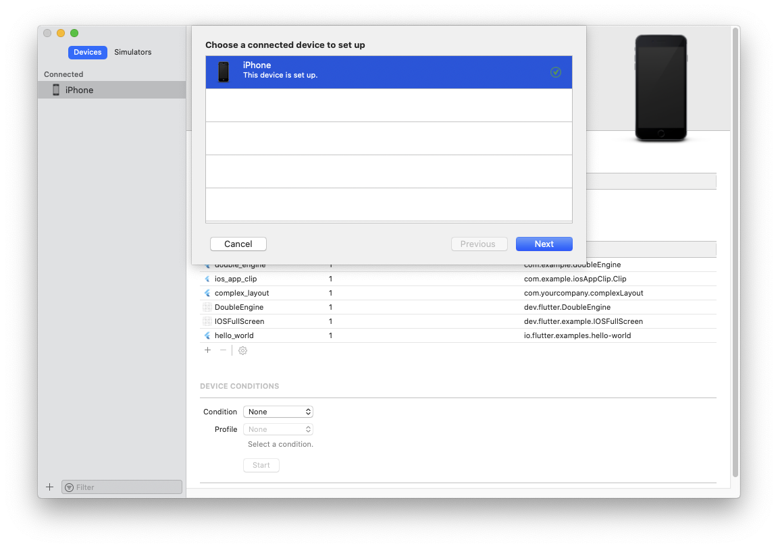The height and width of the screenshot is (548, 778).
Task: Open the Condition dropdown set to None
Action: [278, 412]
